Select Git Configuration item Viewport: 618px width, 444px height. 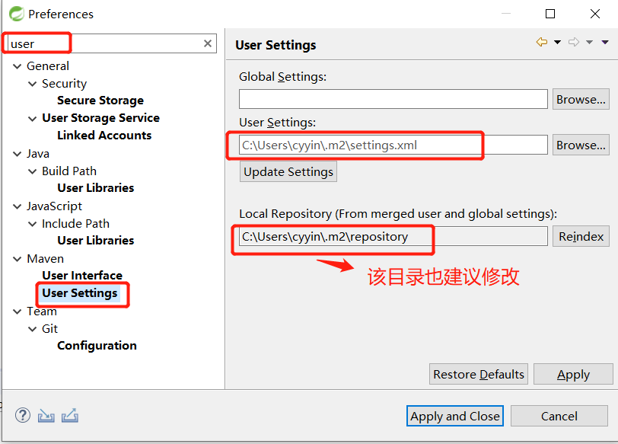(x=97, y=346)
